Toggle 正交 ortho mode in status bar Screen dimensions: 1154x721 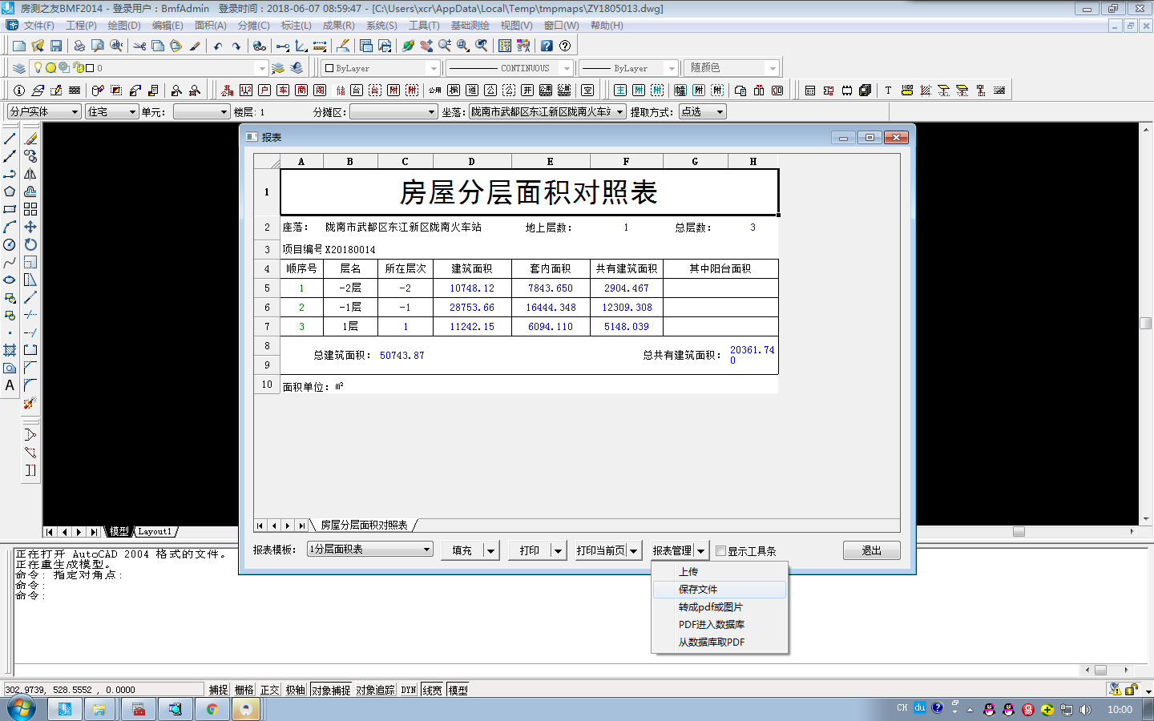coord(269,690)
